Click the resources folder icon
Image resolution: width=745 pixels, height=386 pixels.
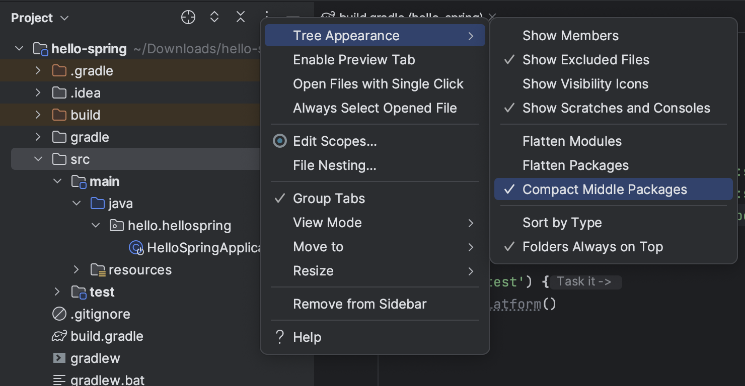click(x=98, y=270)
